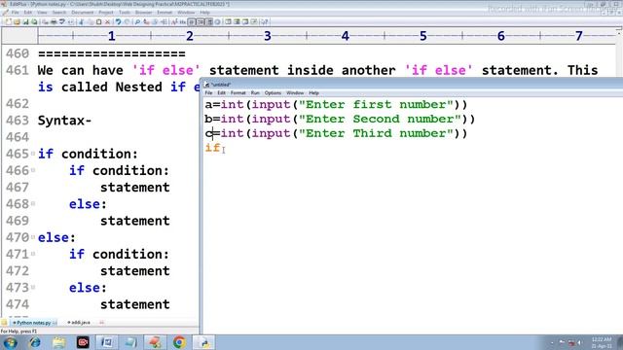Open File Explorer folder icon in taskbar
Image resolution: width=623 pixels, height=350 pixels.
point(58,342)
